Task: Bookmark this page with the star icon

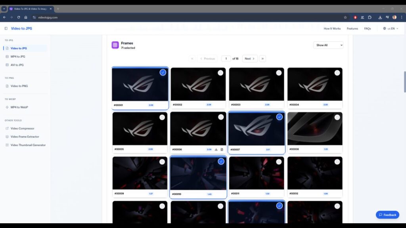Action: [345, 17]
